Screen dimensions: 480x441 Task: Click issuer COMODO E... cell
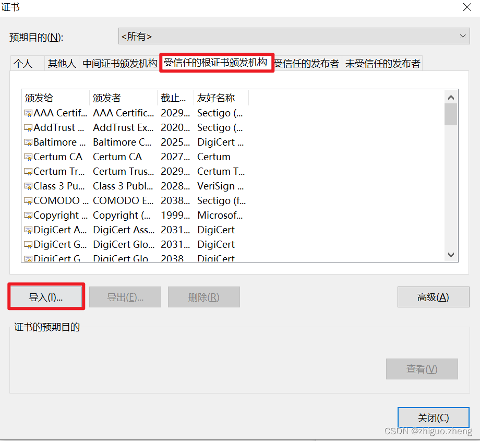(x=123, y=200)
